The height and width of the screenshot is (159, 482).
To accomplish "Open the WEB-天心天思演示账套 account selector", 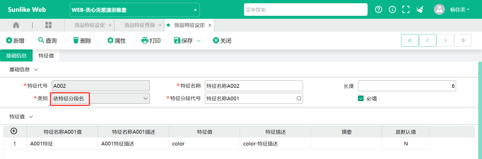I will tap(135, 10).
